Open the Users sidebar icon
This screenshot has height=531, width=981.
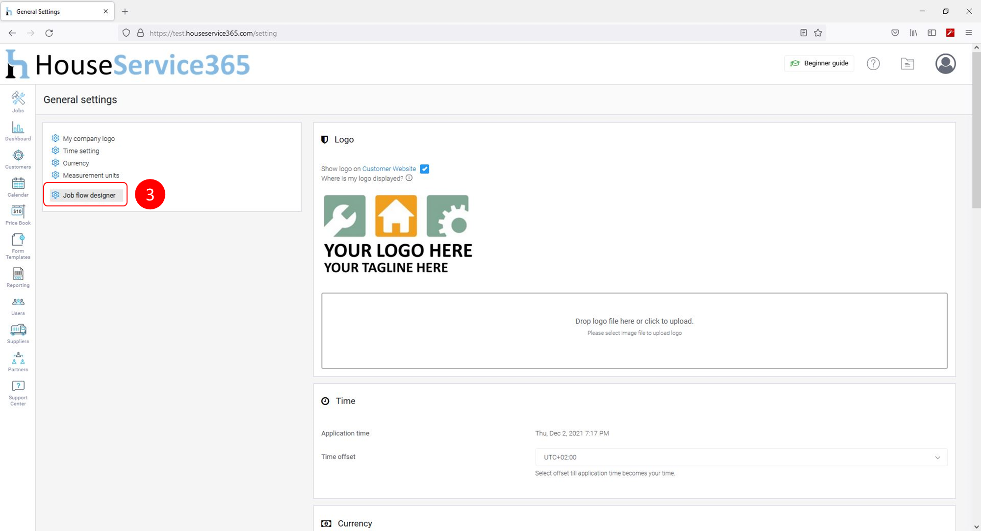[18, 306]
